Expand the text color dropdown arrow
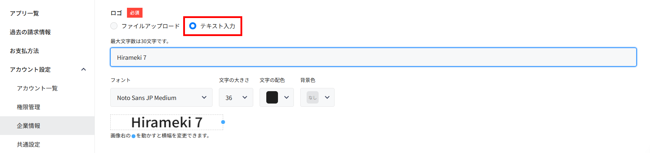 click(x=286, y=98)
